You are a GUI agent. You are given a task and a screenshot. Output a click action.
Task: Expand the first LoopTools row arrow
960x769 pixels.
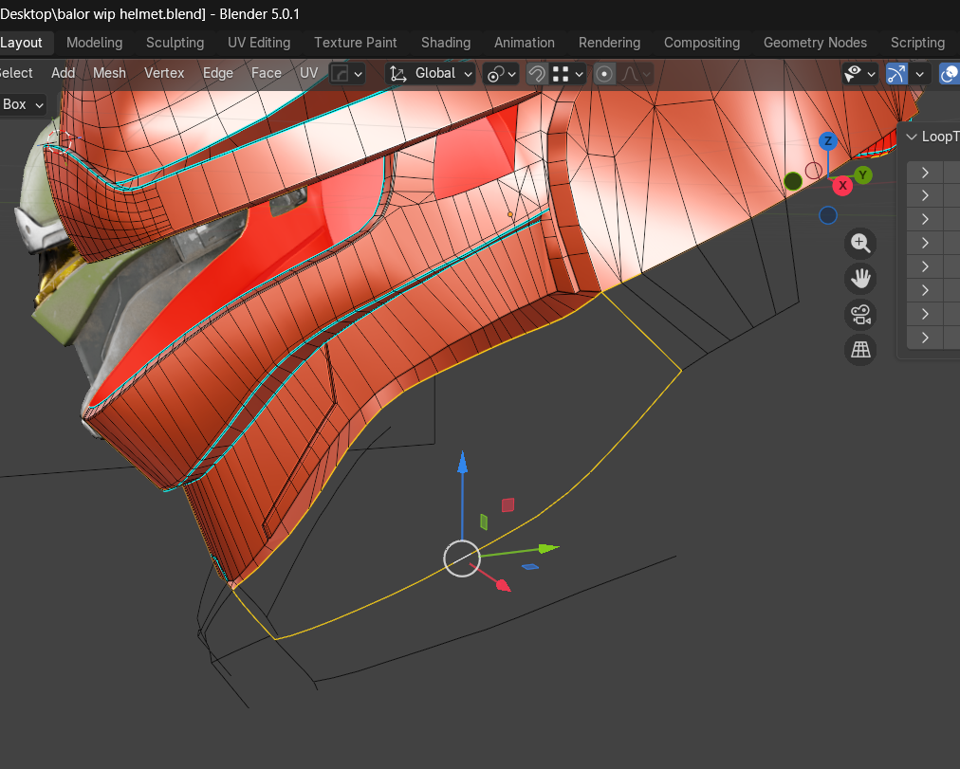coord(925,172)
